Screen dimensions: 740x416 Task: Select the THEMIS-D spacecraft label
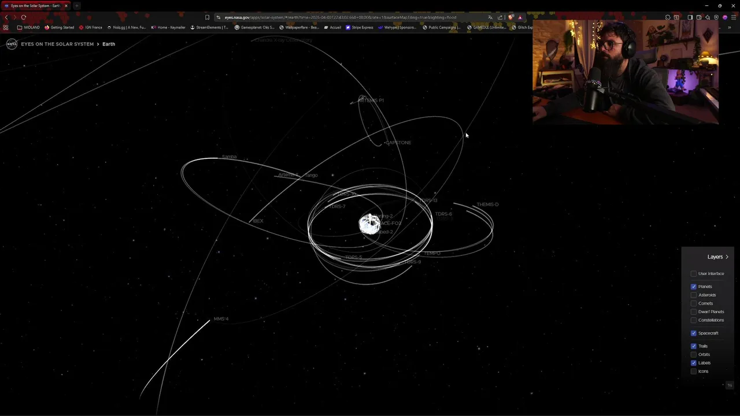(487, 205)
